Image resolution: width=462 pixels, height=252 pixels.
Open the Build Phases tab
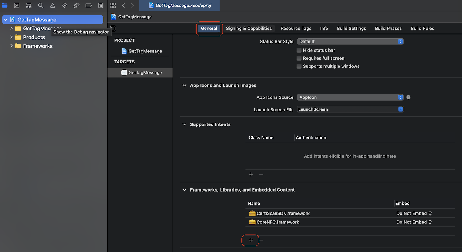click(x=388, y=29)
